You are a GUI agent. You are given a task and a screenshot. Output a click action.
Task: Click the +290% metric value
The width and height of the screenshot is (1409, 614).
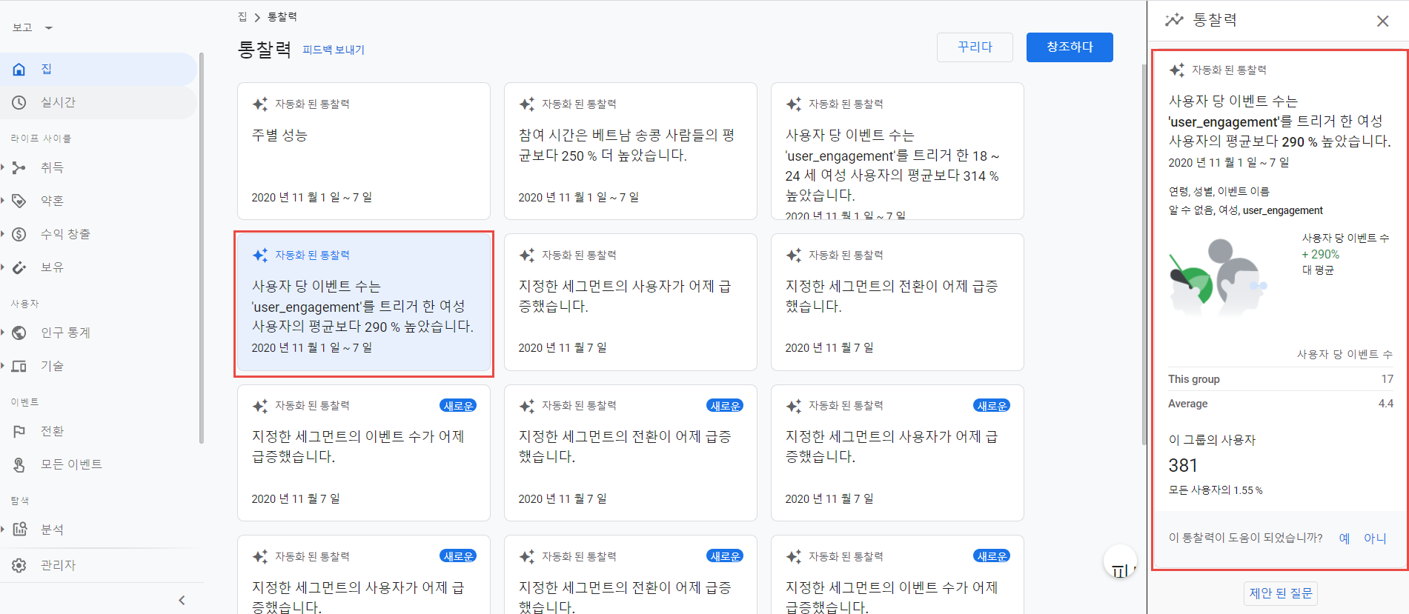pos(1321,254)
